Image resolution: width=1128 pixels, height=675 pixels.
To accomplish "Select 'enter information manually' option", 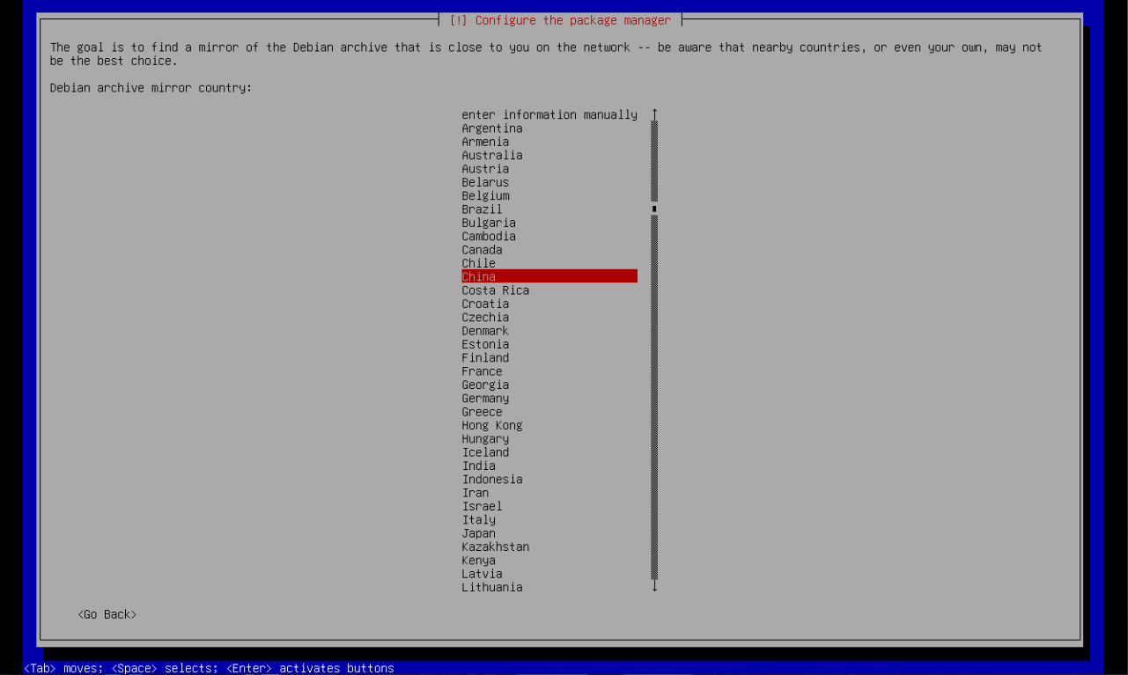I will pos(549,114).
